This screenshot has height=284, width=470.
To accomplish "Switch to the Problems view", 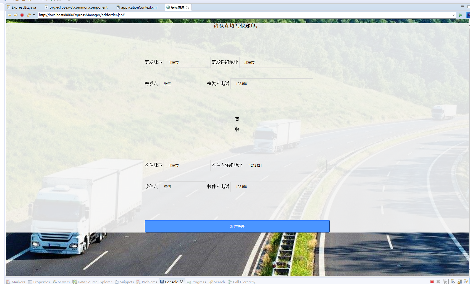I will (x=149, y=282).
